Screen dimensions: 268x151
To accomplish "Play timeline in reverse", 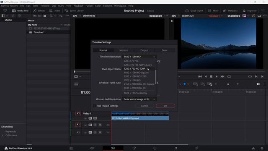I will 206,76.
